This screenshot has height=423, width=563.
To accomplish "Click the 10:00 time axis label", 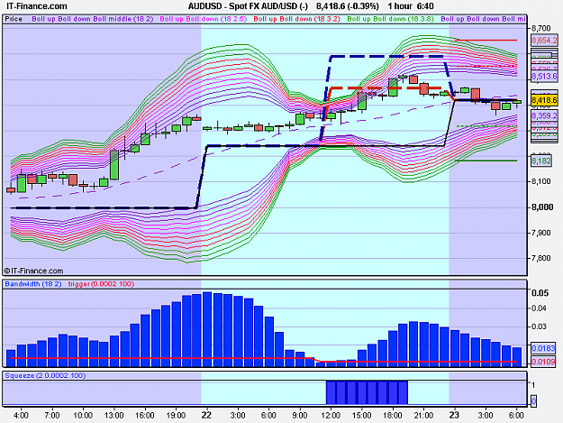I will (83, 416).
